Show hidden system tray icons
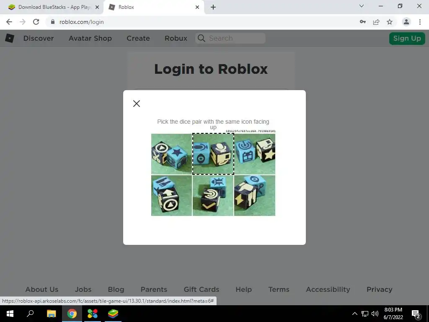The height and width of the screenshot is (322, 429). click(354, 314)
